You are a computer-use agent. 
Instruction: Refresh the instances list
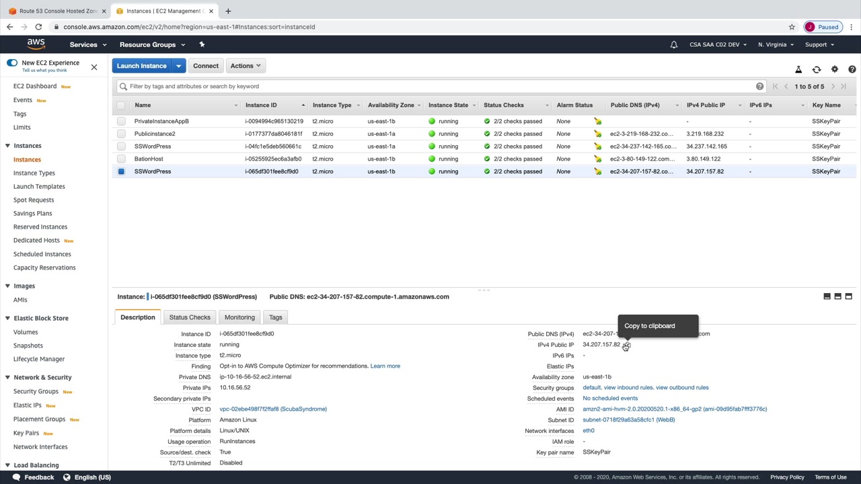pyautogui.click(x=816, y=69)
